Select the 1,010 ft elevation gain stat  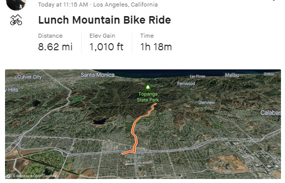pyautogui.click(x=106, y=43)
